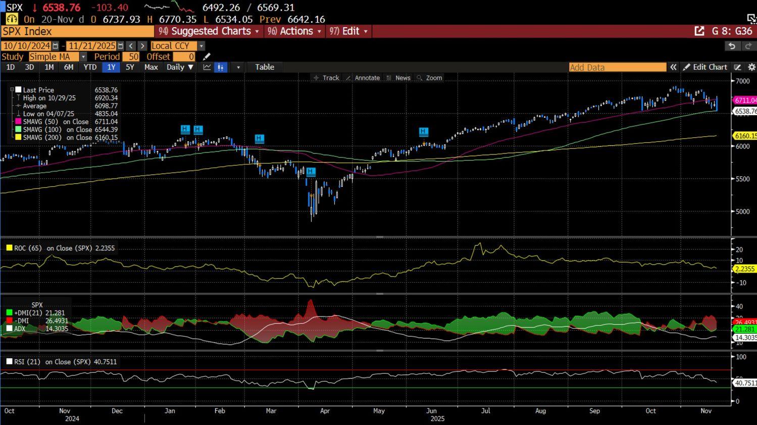Enable the Zoom tool on chart
Image resolution: width=757 pixels, height=425 pixels.
pos(429,78)
